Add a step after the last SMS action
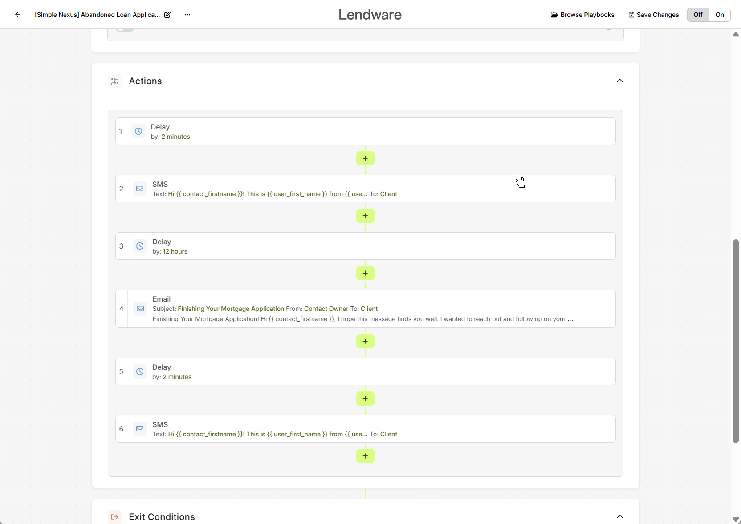Viewport: 741px width, 524px height. point(365,456)
